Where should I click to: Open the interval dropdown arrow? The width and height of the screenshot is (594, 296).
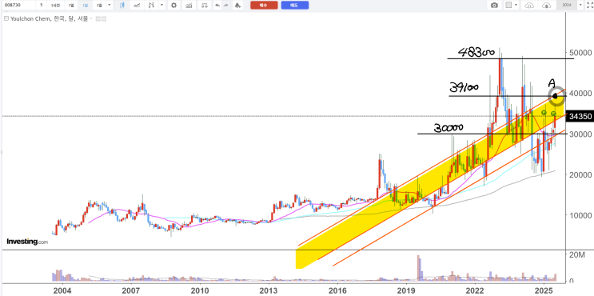tap(110, 6)
